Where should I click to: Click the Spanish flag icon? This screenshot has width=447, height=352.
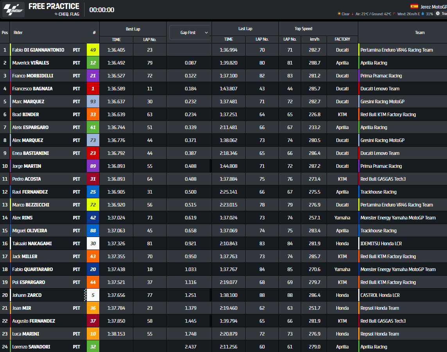(414, 6)
